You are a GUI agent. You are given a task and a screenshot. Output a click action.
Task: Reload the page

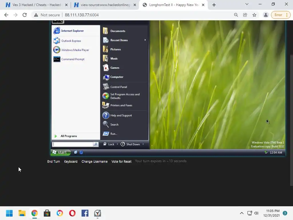(25, 15)
